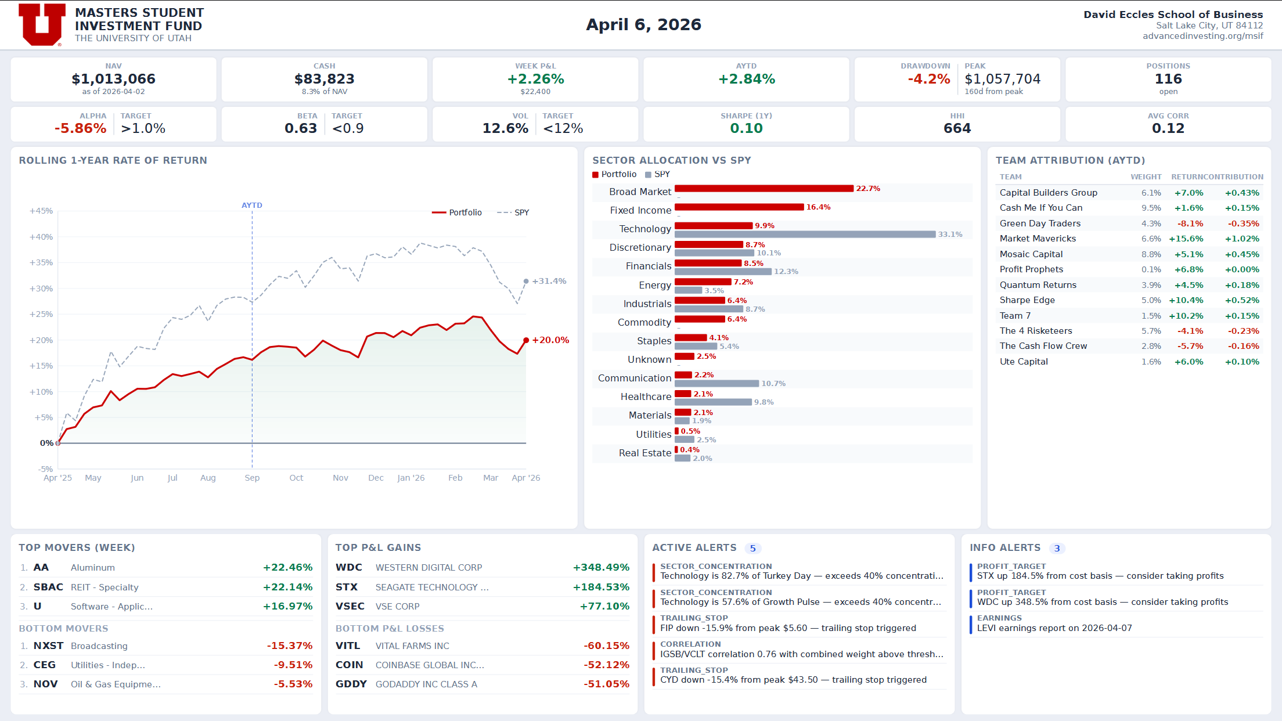Click the NAV summary card

tap(114, 80)
